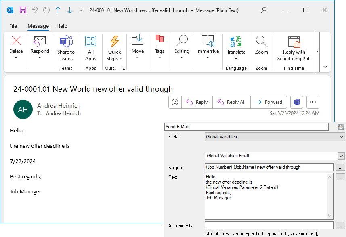Open the Share to Teams icon
346x237 pixels.
[66, 41]
